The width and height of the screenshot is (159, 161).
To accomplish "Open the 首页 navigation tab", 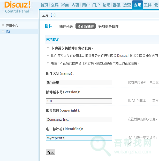I will (44, 5).
